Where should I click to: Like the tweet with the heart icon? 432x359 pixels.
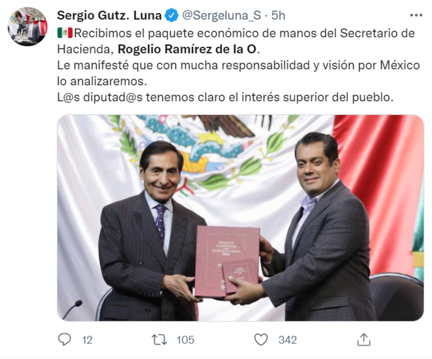pyautogui.click(x=261, y=339)
